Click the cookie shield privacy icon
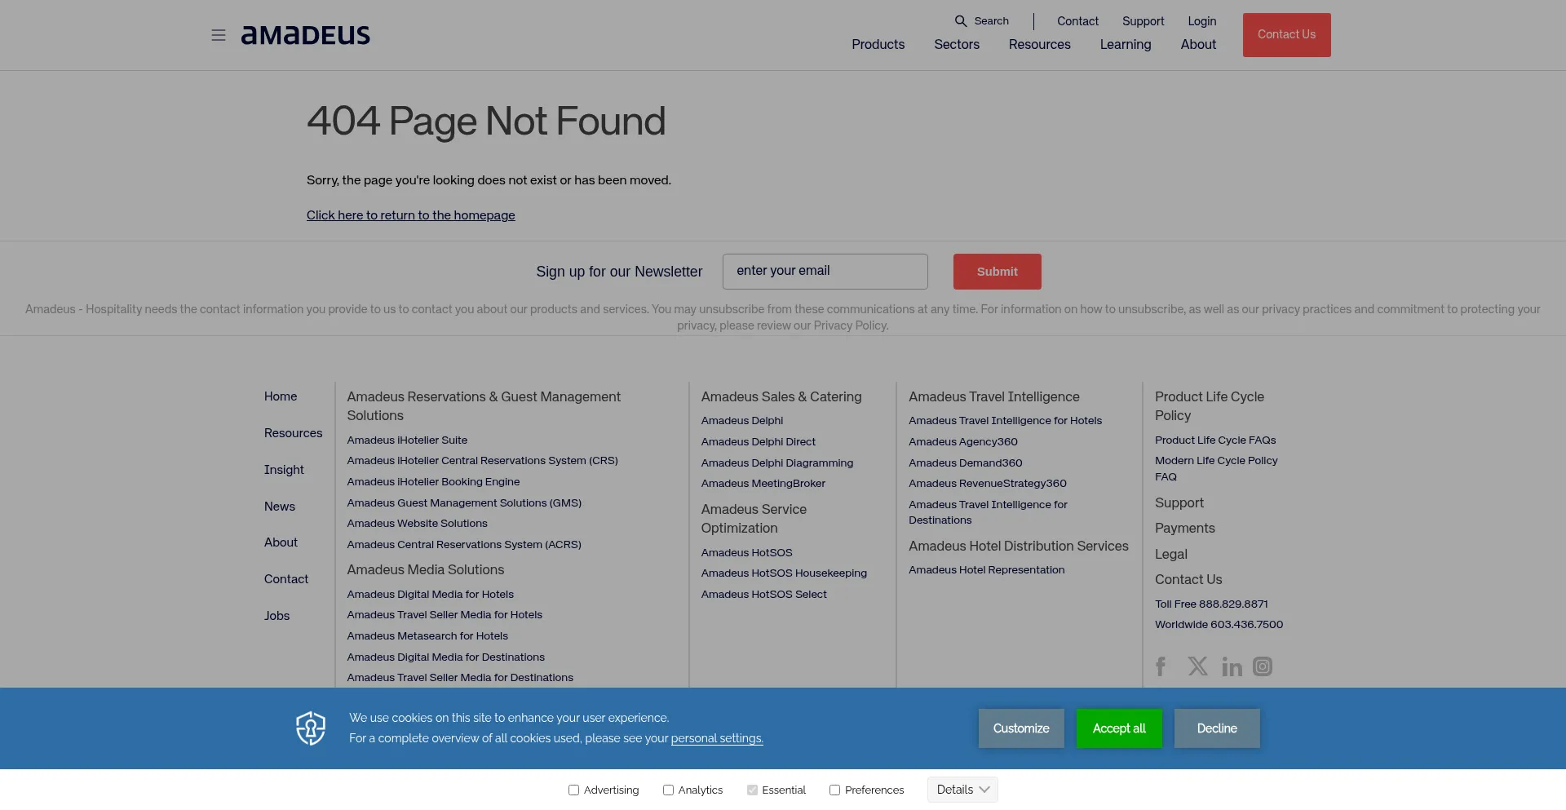This screenshot has width=1566, height=810. click(311, 728)
